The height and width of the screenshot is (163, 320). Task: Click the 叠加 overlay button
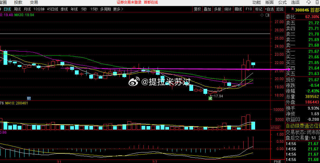pyautogui.click(x=207, y=9)
